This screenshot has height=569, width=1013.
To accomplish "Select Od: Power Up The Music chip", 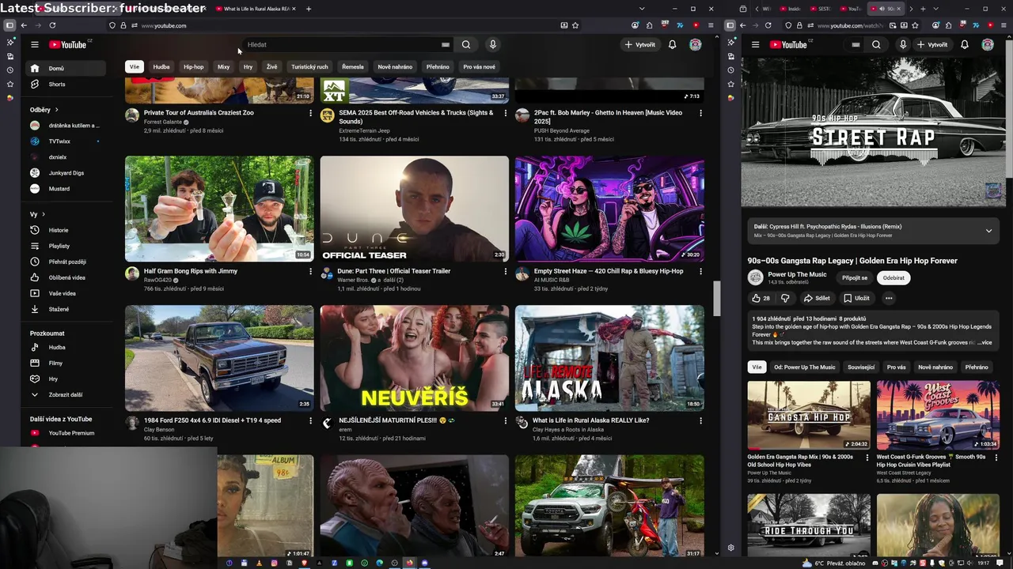I will click(x=805, y=367).
